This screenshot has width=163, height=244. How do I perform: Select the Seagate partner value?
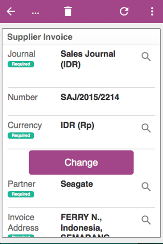coord(77,184)
